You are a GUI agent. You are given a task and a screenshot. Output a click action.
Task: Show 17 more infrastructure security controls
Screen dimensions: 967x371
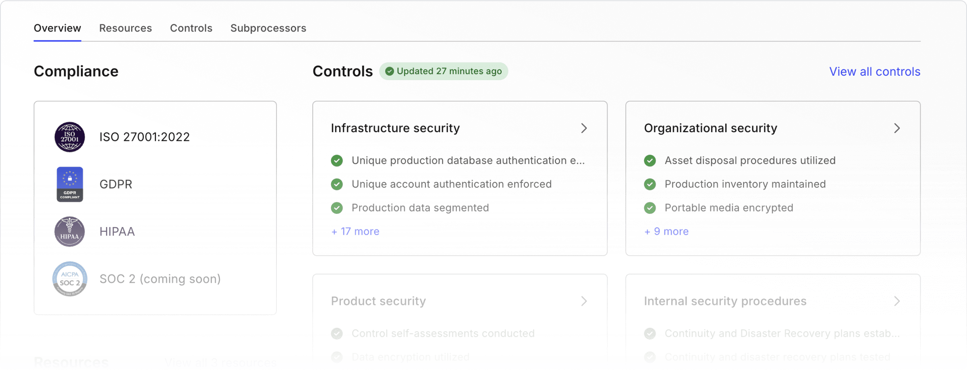(355, 232)
